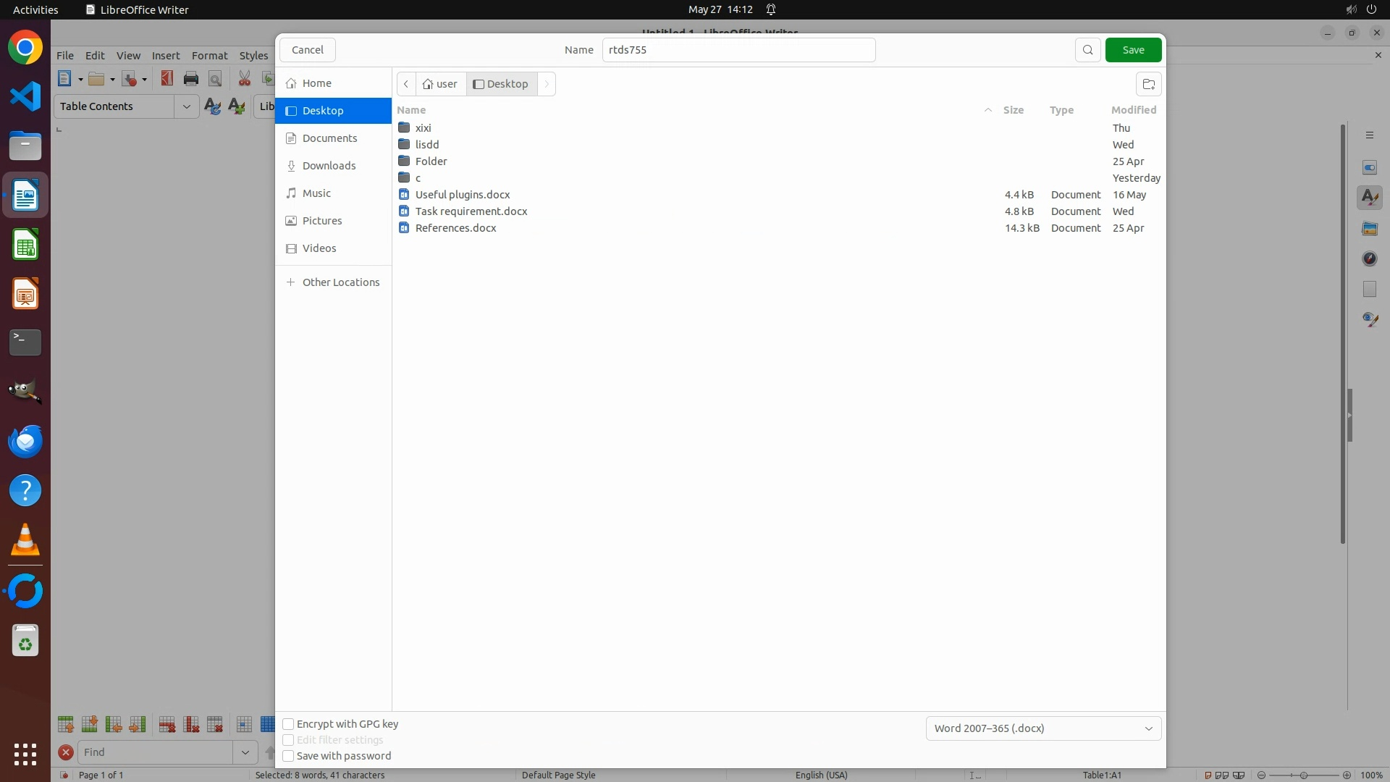Image resolution: width=1390 pixels, height=782 pixels.
Task: Open the Format menu
Action: [209, 56]
